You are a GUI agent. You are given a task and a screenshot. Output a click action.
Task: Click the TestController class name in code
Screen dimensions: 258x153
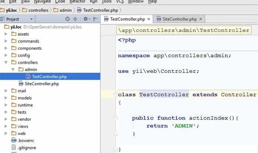(x=164, y=95)
